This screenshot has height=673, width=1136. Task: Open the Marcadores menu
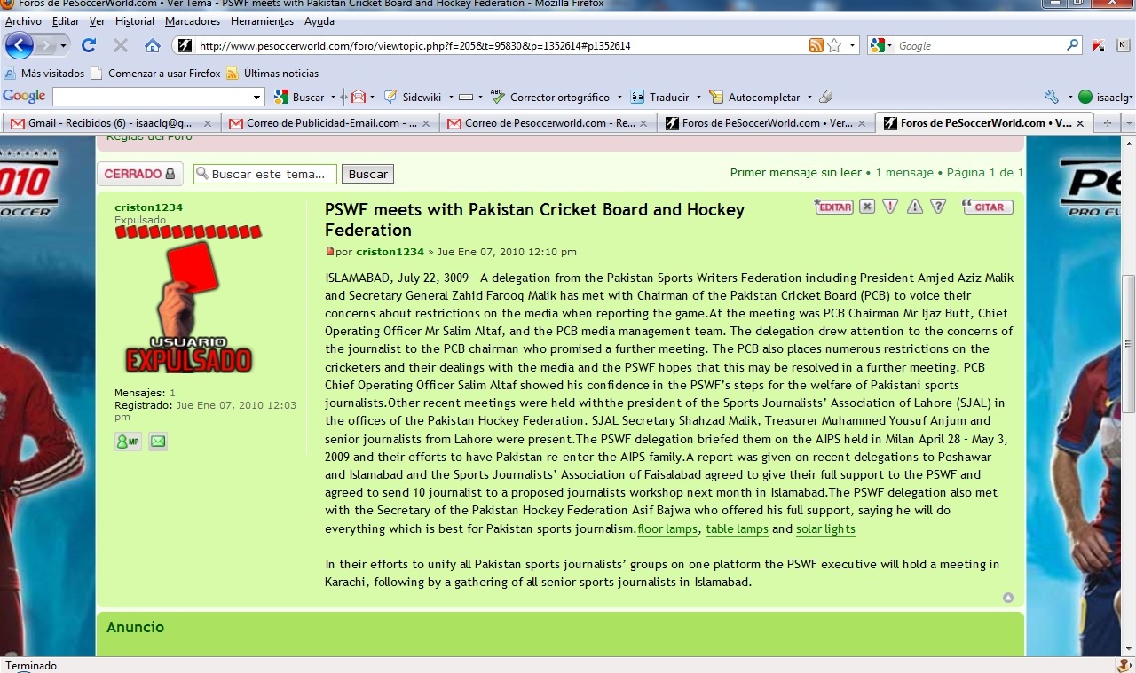(192, 21)
